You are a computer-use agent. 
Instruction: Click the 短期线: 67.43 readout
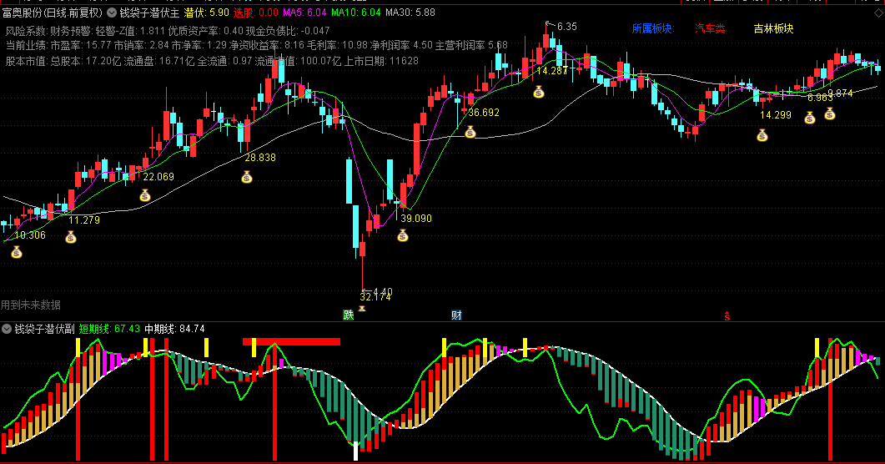pyautogui.click(x=109, y=329)
